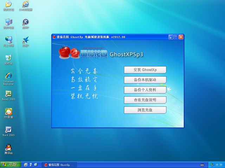Click the 备份个人资料 button
225x168 pixels.
coord(145,90)
